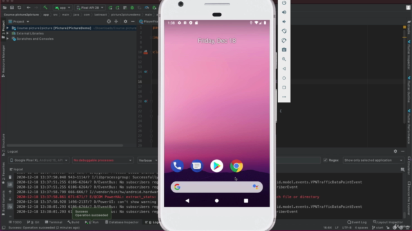Click Collapse All icon in Project panel

tap(116, 21)
